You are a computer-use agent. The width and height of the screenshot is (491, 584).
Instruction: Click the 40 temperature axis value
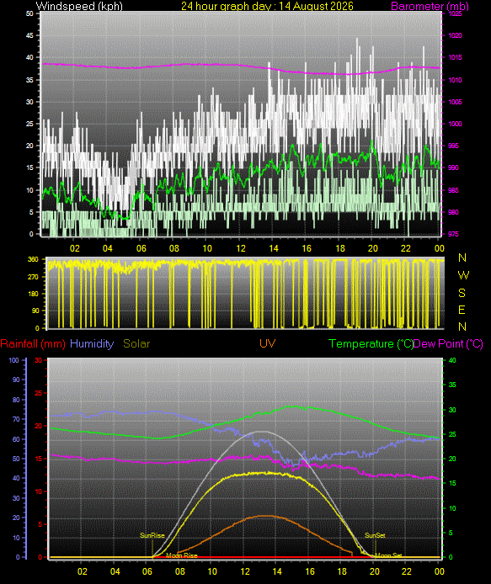click(452, 360)
